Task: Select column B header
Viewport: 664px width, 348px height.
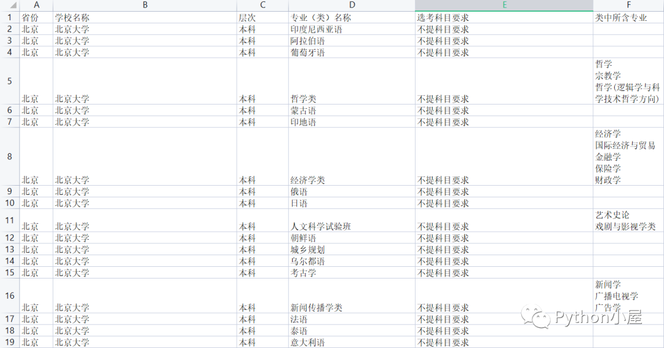Action: tap(145, 5)
